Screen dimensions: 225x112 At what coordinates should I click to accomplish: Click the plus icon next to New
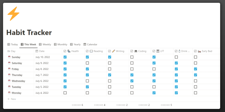8,99
